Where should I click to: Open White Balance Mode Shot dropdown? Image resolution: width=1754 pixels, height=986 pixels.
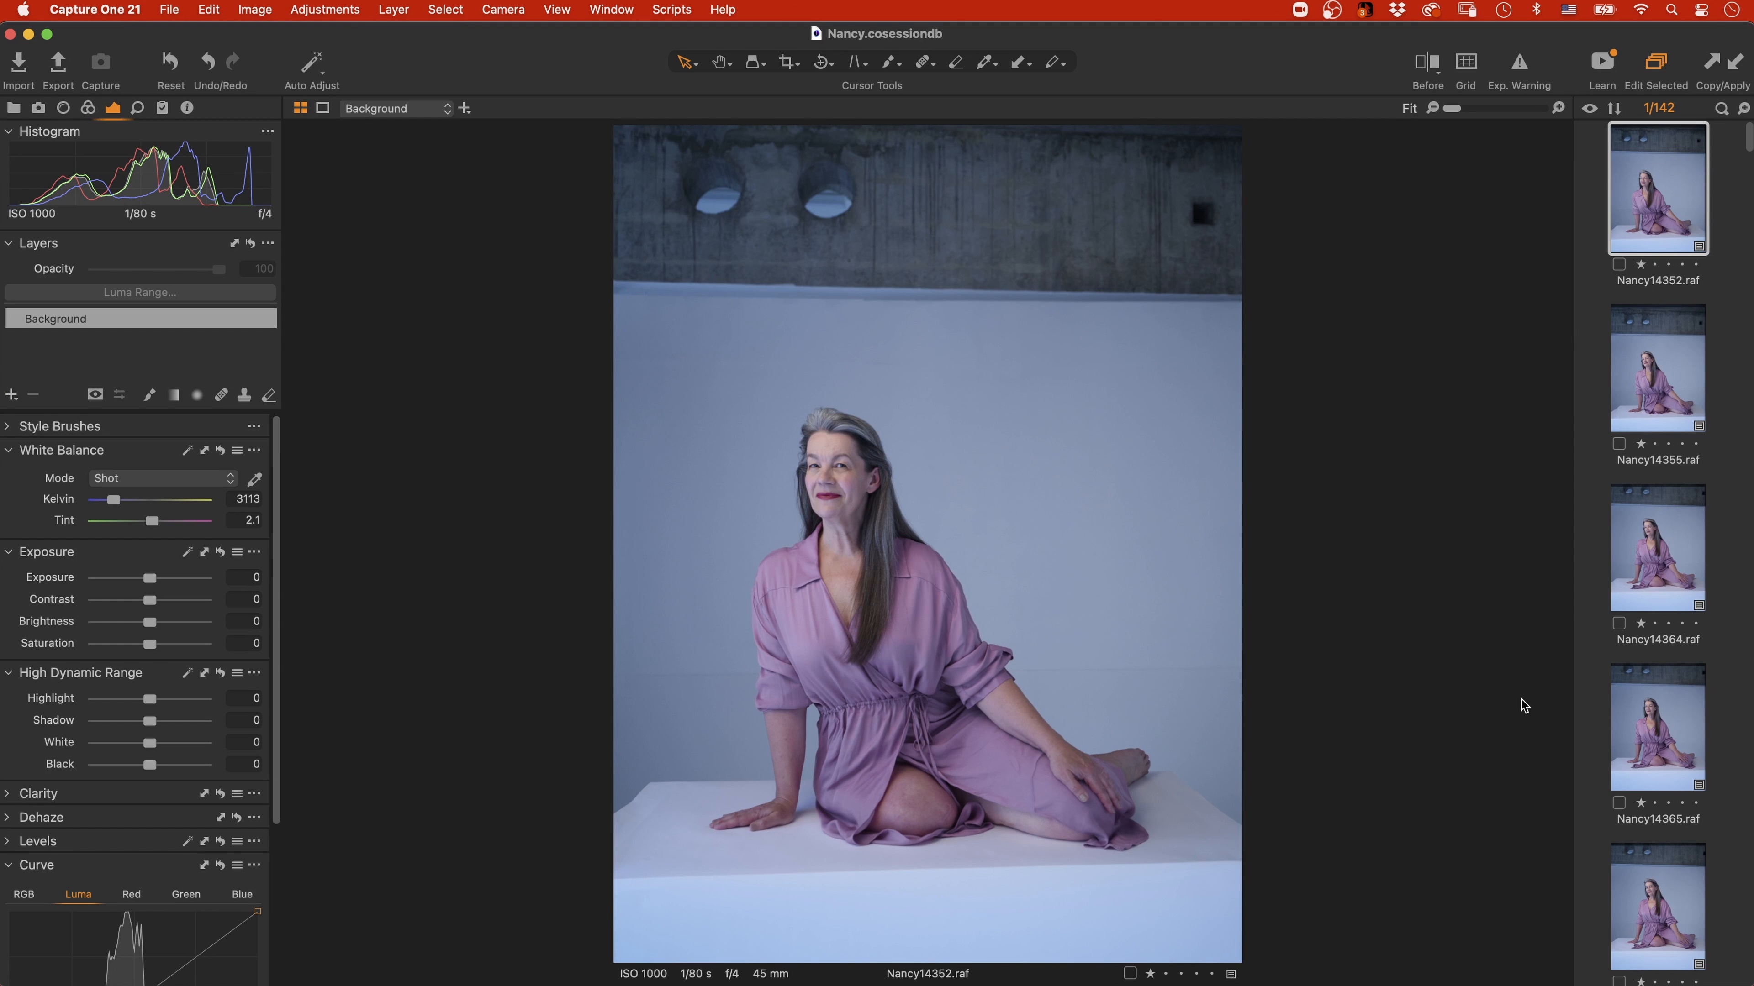coord(163,478)
